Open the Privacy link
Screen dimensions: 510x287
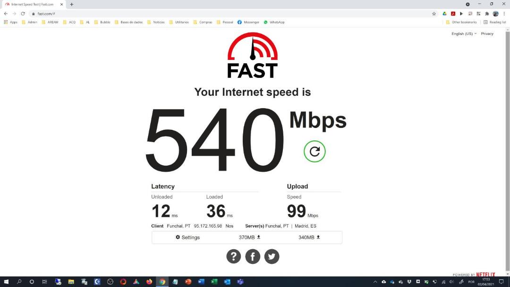point(487,34)
